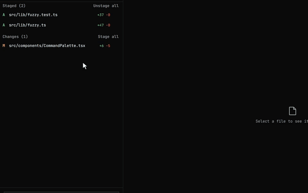The image size is (308, 193).
Task: Click the +6 additions count for CommandPalette.tsx
Action: coord(102,46)
